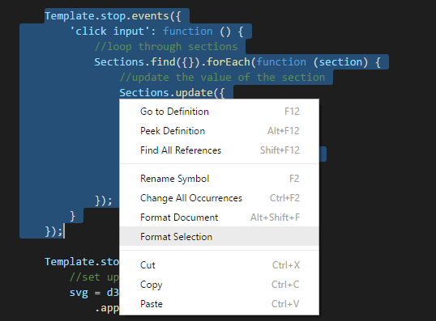Click the '//set up' comment line

pos(94,277)
